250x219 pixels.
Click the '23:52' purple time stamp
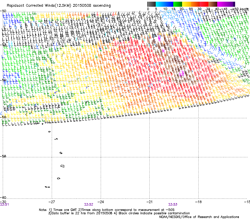(x=89, y=205)
